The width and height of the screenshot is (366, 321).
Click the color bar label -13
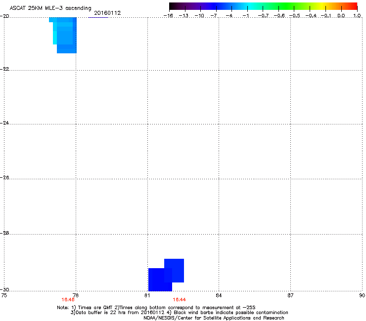click(x=183, y=16)
